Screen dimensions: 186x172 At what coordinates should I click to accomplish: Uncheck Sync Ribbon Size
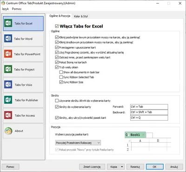point(61,82)
